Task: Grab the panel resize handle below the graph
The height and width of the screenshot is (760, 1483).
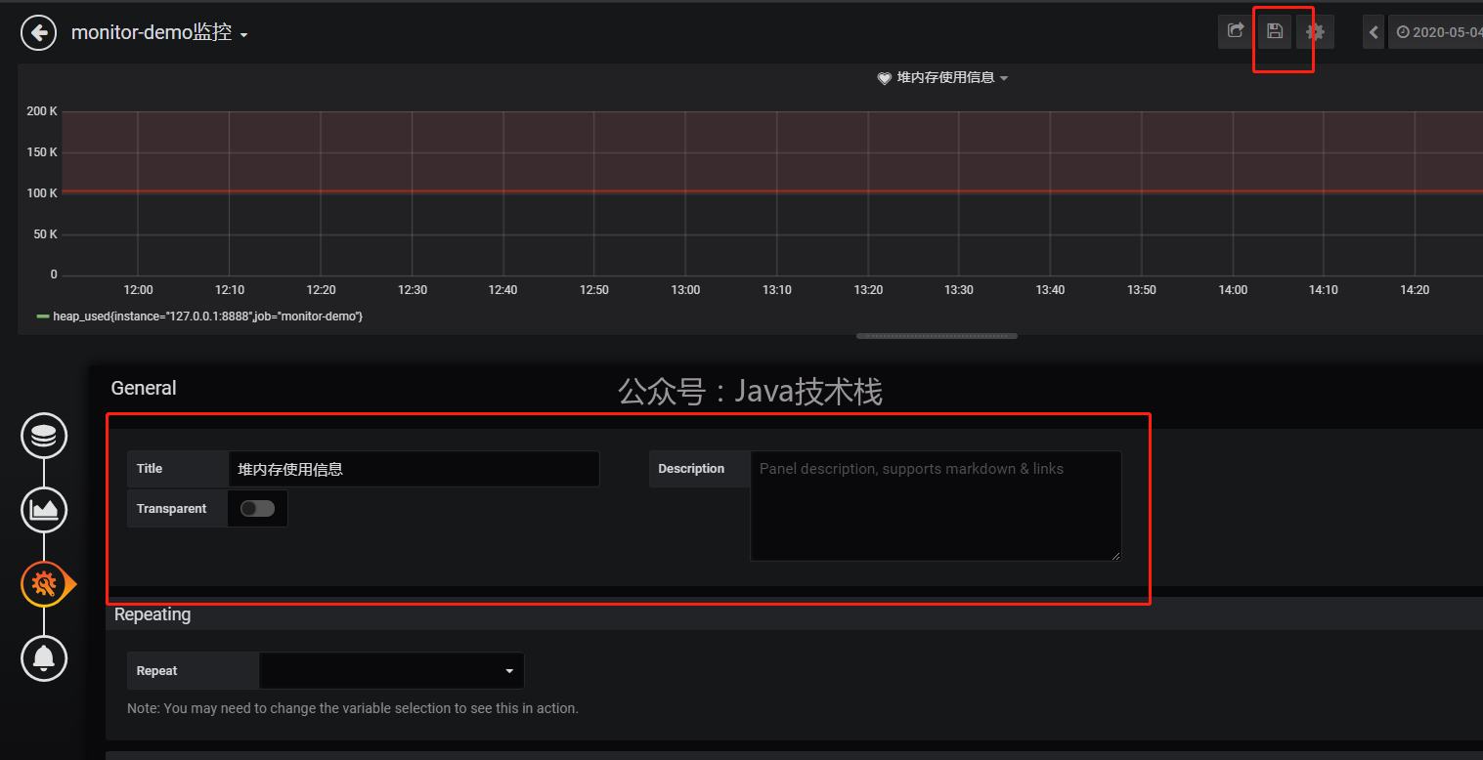Action: [937, 336]
